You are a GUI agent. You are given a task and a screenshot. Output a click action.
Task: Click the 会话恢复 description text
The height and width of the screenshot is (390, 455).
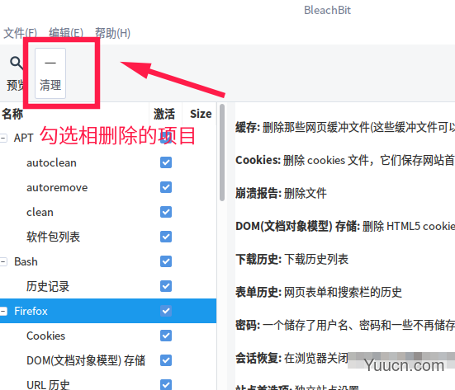coord(291,359)
